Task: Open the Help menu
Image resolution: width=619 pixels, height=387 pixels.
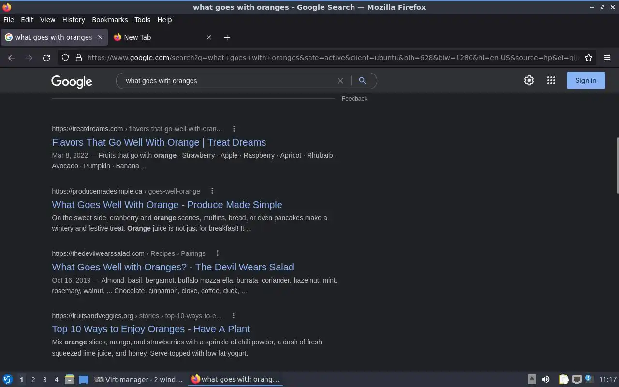Action: tap(164, 20)
